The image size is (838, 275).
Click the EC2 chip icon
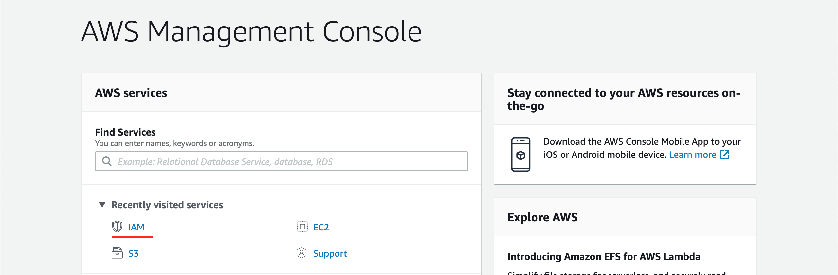(302, 227)
